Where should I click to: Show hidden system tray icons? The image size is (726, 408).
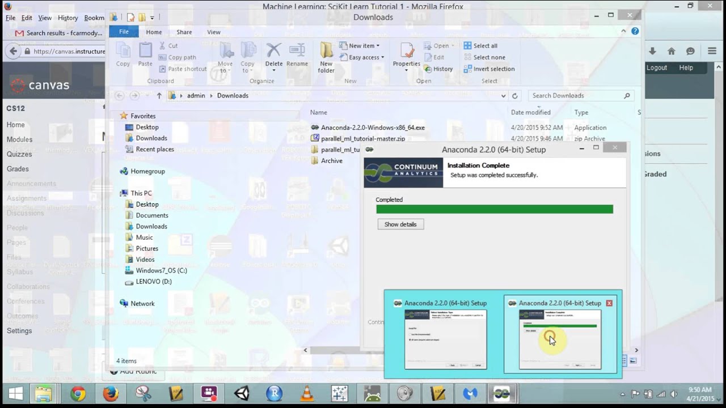click(x=623, y=394)
